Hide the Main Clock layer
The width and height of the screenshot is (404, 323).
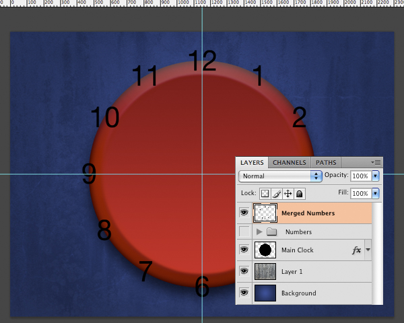[x=244, y=250]
